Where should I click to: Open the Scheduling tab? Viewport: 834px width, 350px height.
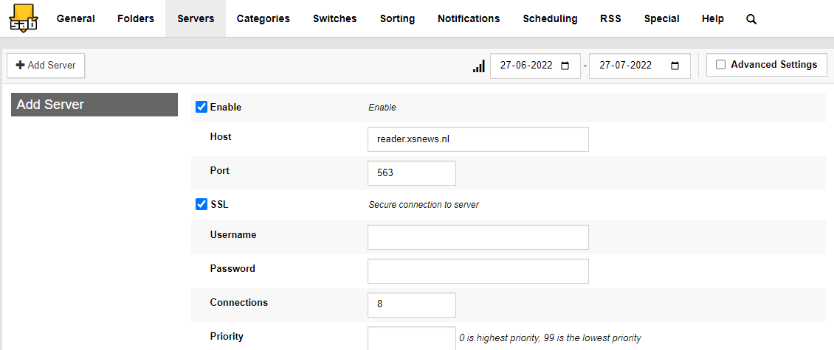tap(550, 18)
